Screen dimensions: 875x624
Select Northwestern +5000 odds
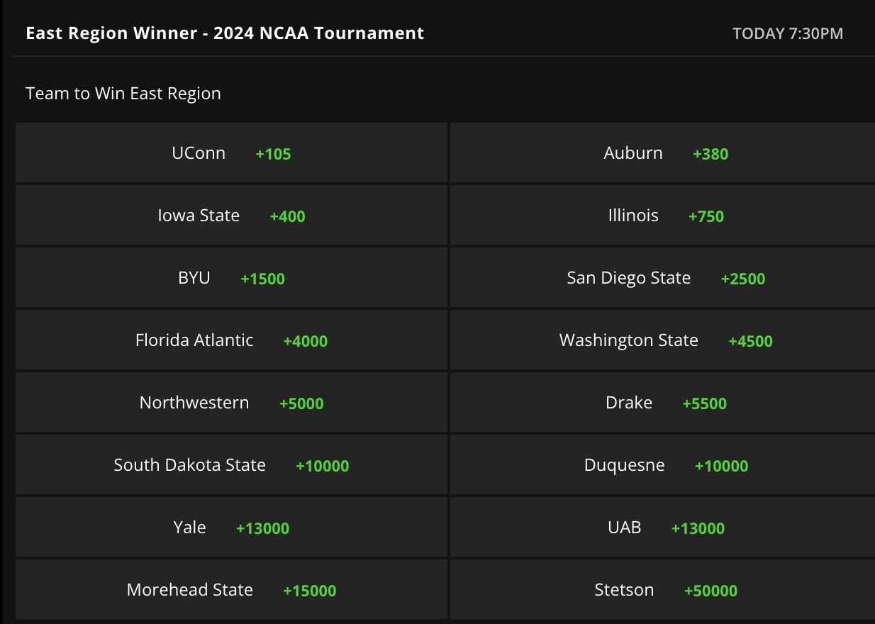point(231,403)
